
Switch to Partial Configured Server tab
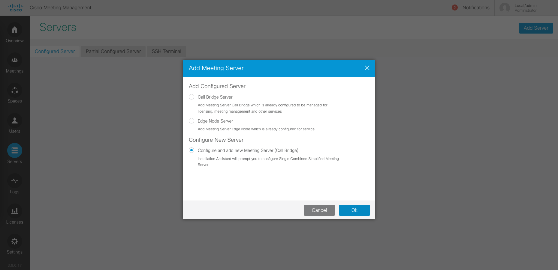pyautogui.click(x=113, y=52)
